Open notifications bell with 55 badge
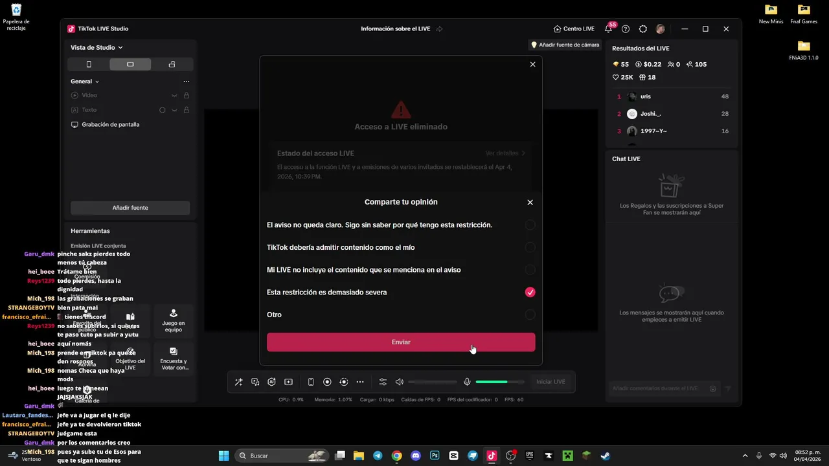 tap(608, 29)
